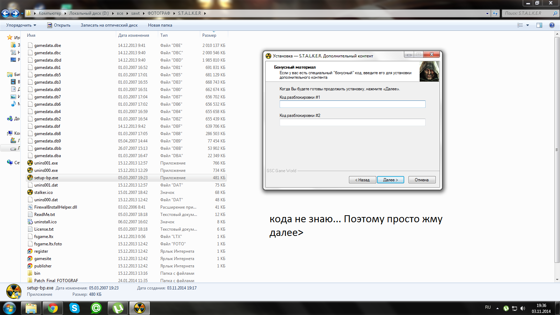The width and height of the screenshot is (560, 315).
Task: Open Google Chrome from the taskbar
Action: coord(53,308)
